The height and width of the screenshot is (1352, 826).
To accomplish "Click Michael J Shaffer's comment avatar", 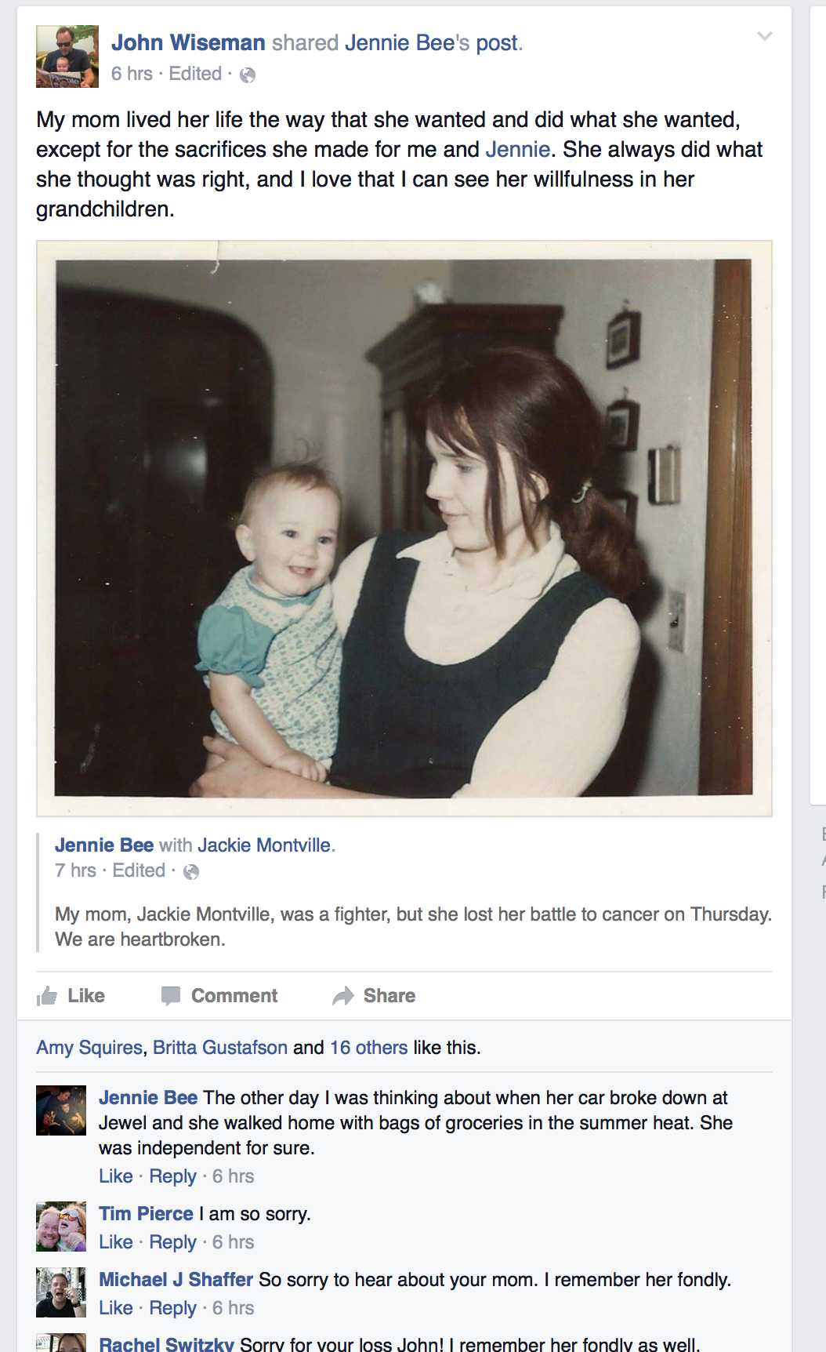I will click(61, 1292).
